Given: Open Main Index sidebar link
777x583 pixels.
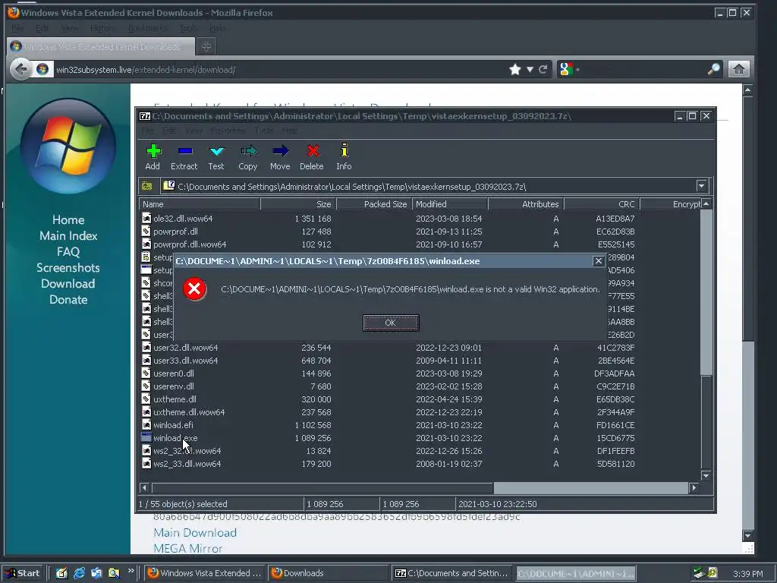Looking at the screenshot, I should click(x=68, y=235).
